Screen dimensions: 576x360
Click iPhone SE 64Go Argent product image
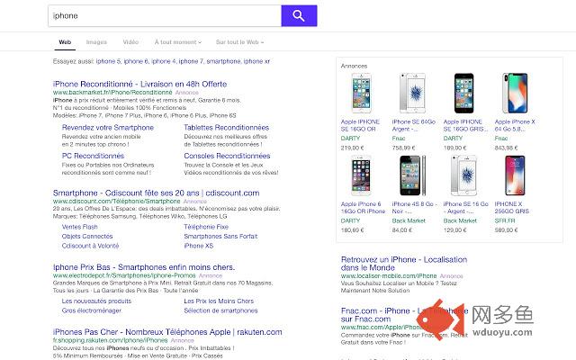pos(412,93)
